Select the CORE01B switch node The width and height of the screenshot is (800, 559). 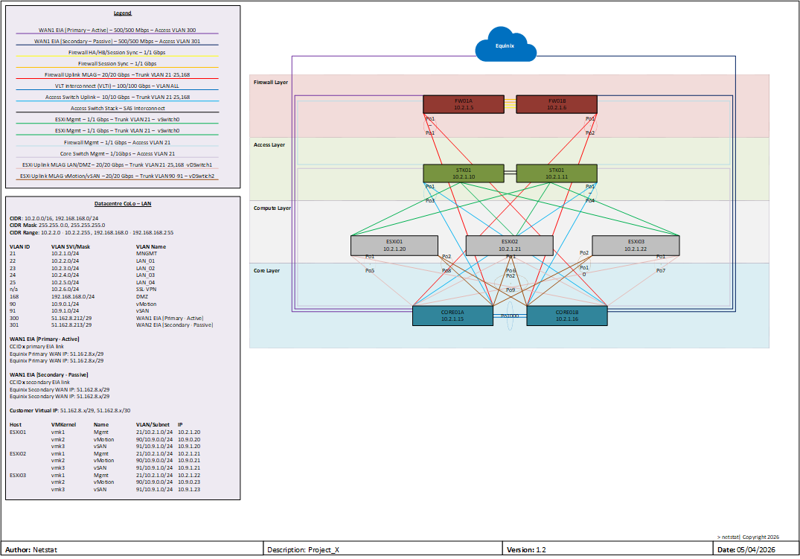(x=567, y=316)
